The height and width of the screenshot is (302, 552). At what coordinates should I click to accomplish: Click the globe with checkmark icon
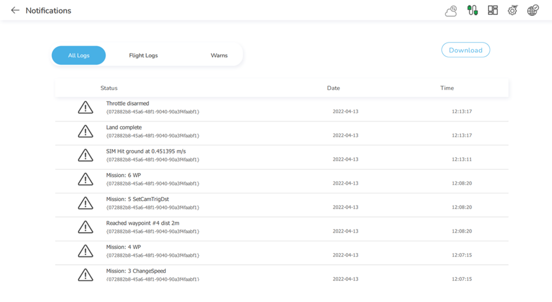tap(533, 10)
